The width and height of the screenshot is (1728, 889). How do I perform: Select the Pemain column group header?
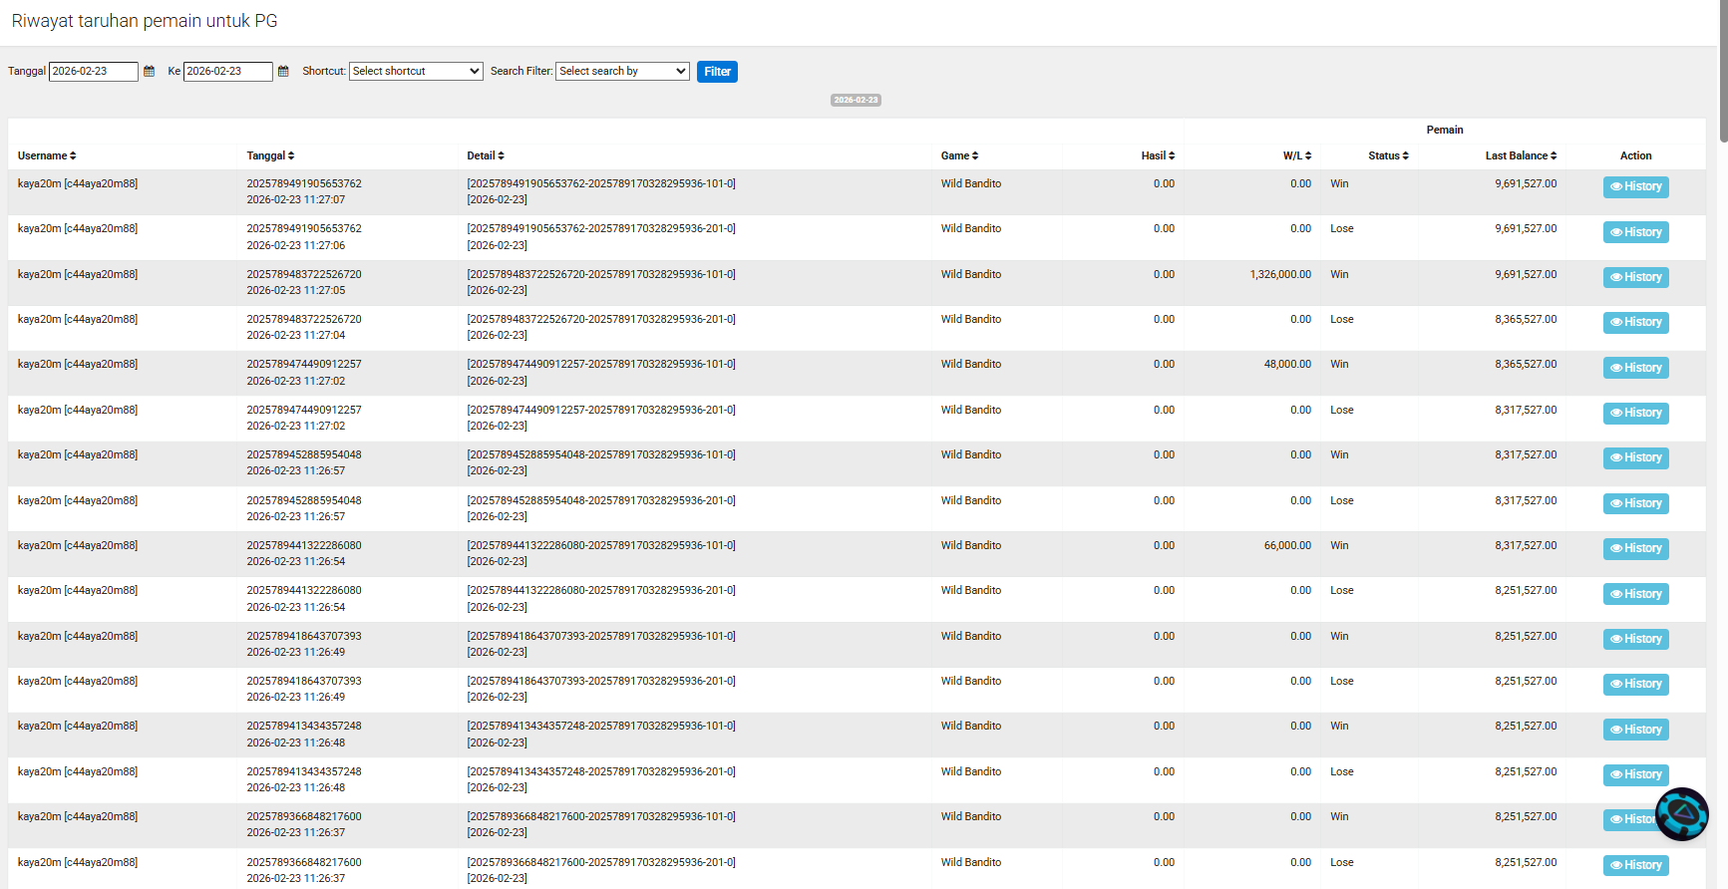pyautogui.click(x=1444, y=131)
